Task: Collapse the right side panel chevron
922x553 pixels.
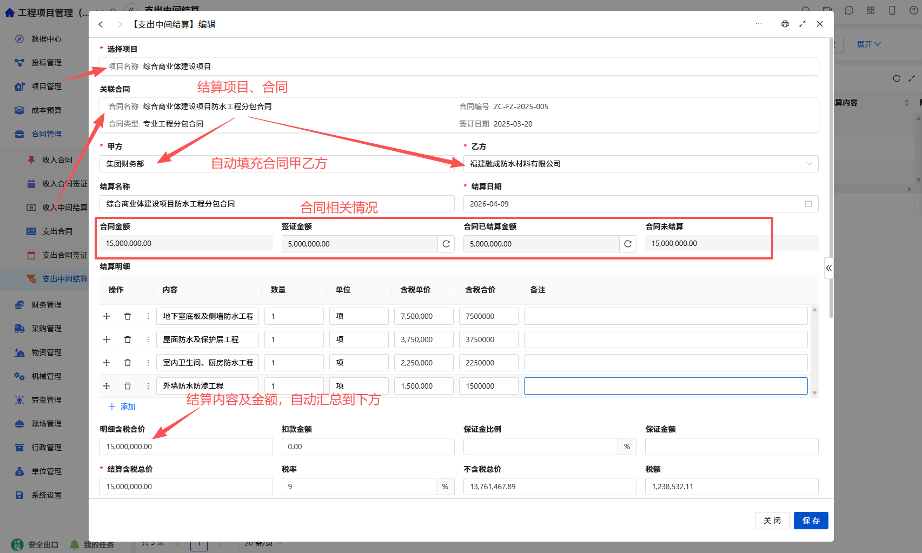Action: (828, 268)
